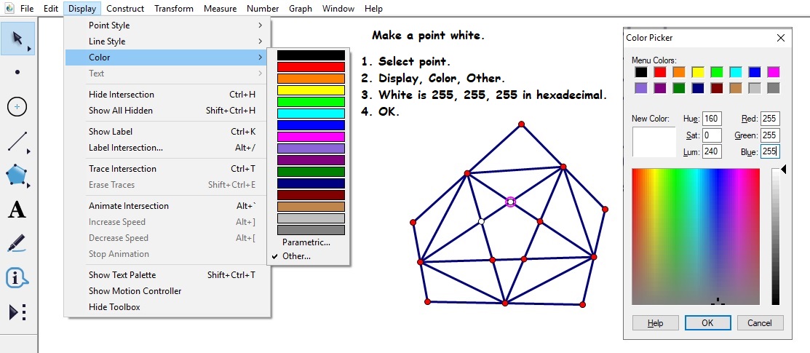Viewport: 810px width, 353px height.
Task: Choose Parametric... color option
Action: 306,242
